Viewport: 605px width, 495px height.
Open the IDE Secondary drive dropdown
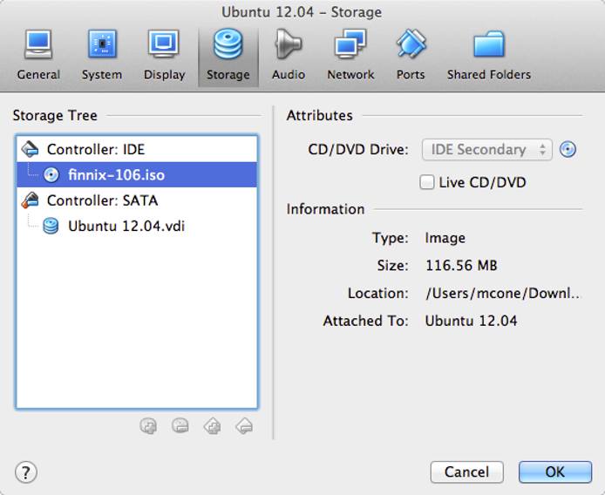pyautogui.click(x=486, y=150)
